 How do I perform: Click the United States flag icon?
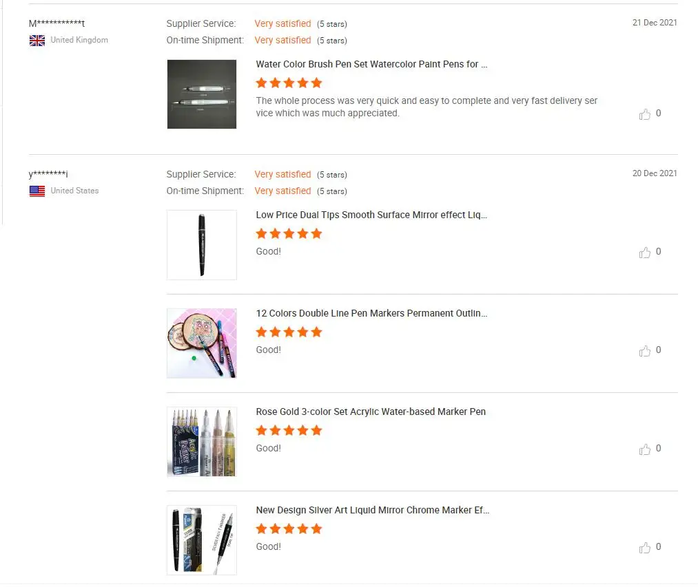(x=37, y=191)
